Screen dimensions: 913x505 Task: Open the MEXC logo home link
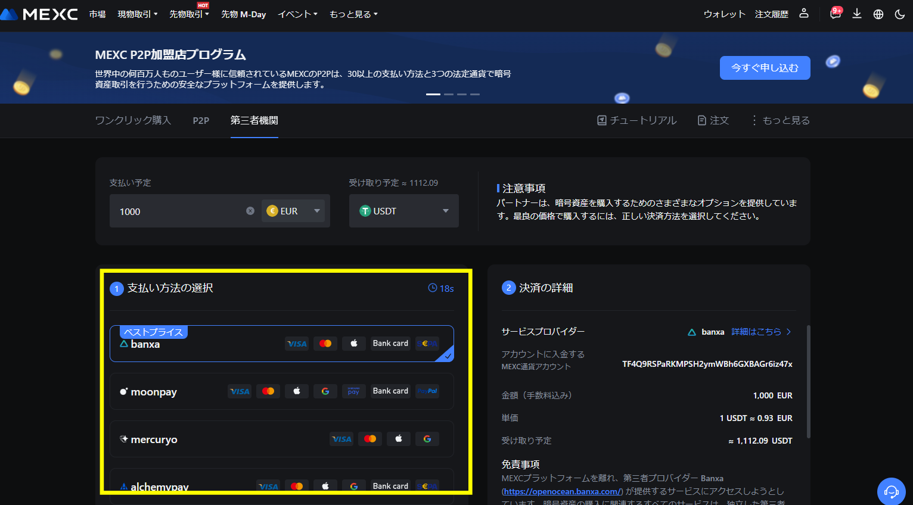pos(39,14)
